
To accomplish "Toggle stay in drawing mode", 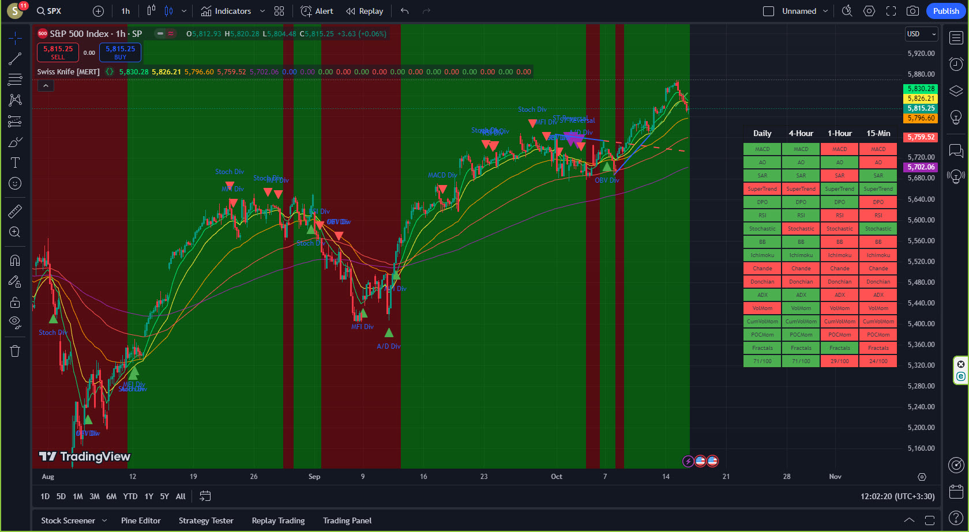I will [x=15, y=281].
